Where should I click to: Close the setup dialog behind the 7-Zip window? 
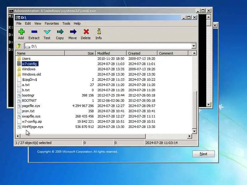coord(215,25)
